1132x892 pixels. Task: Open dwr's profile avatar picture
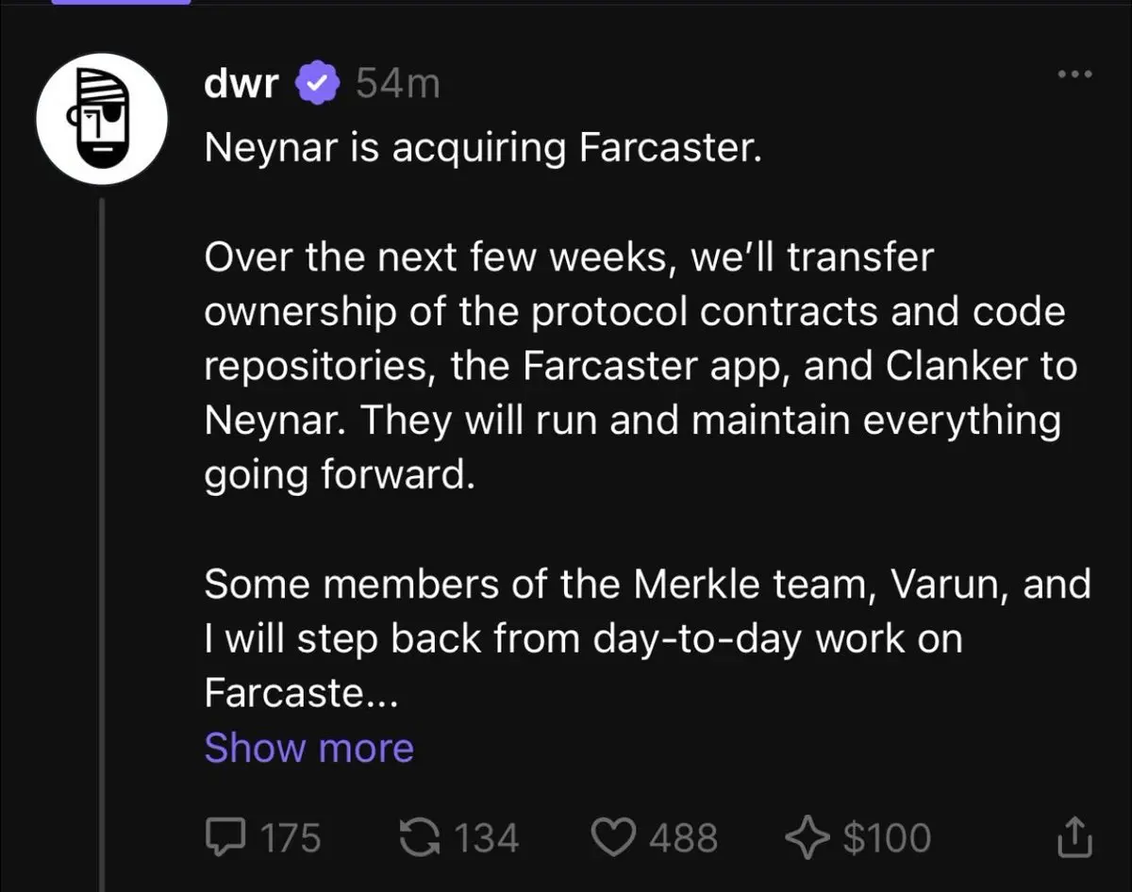(102, 119)
